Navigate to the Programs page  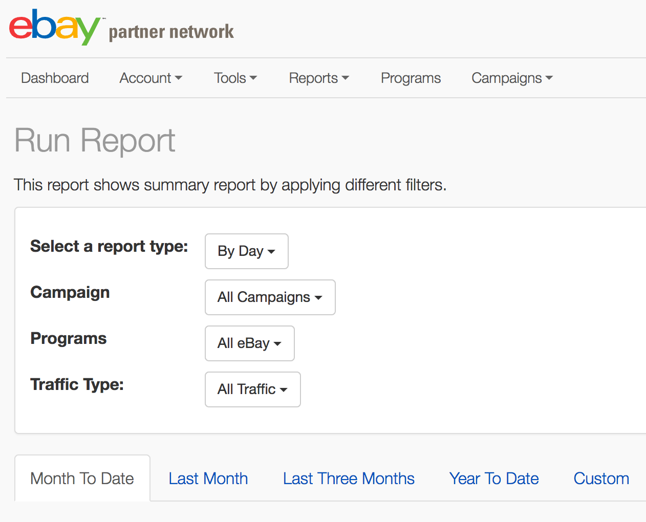point(411,78)
